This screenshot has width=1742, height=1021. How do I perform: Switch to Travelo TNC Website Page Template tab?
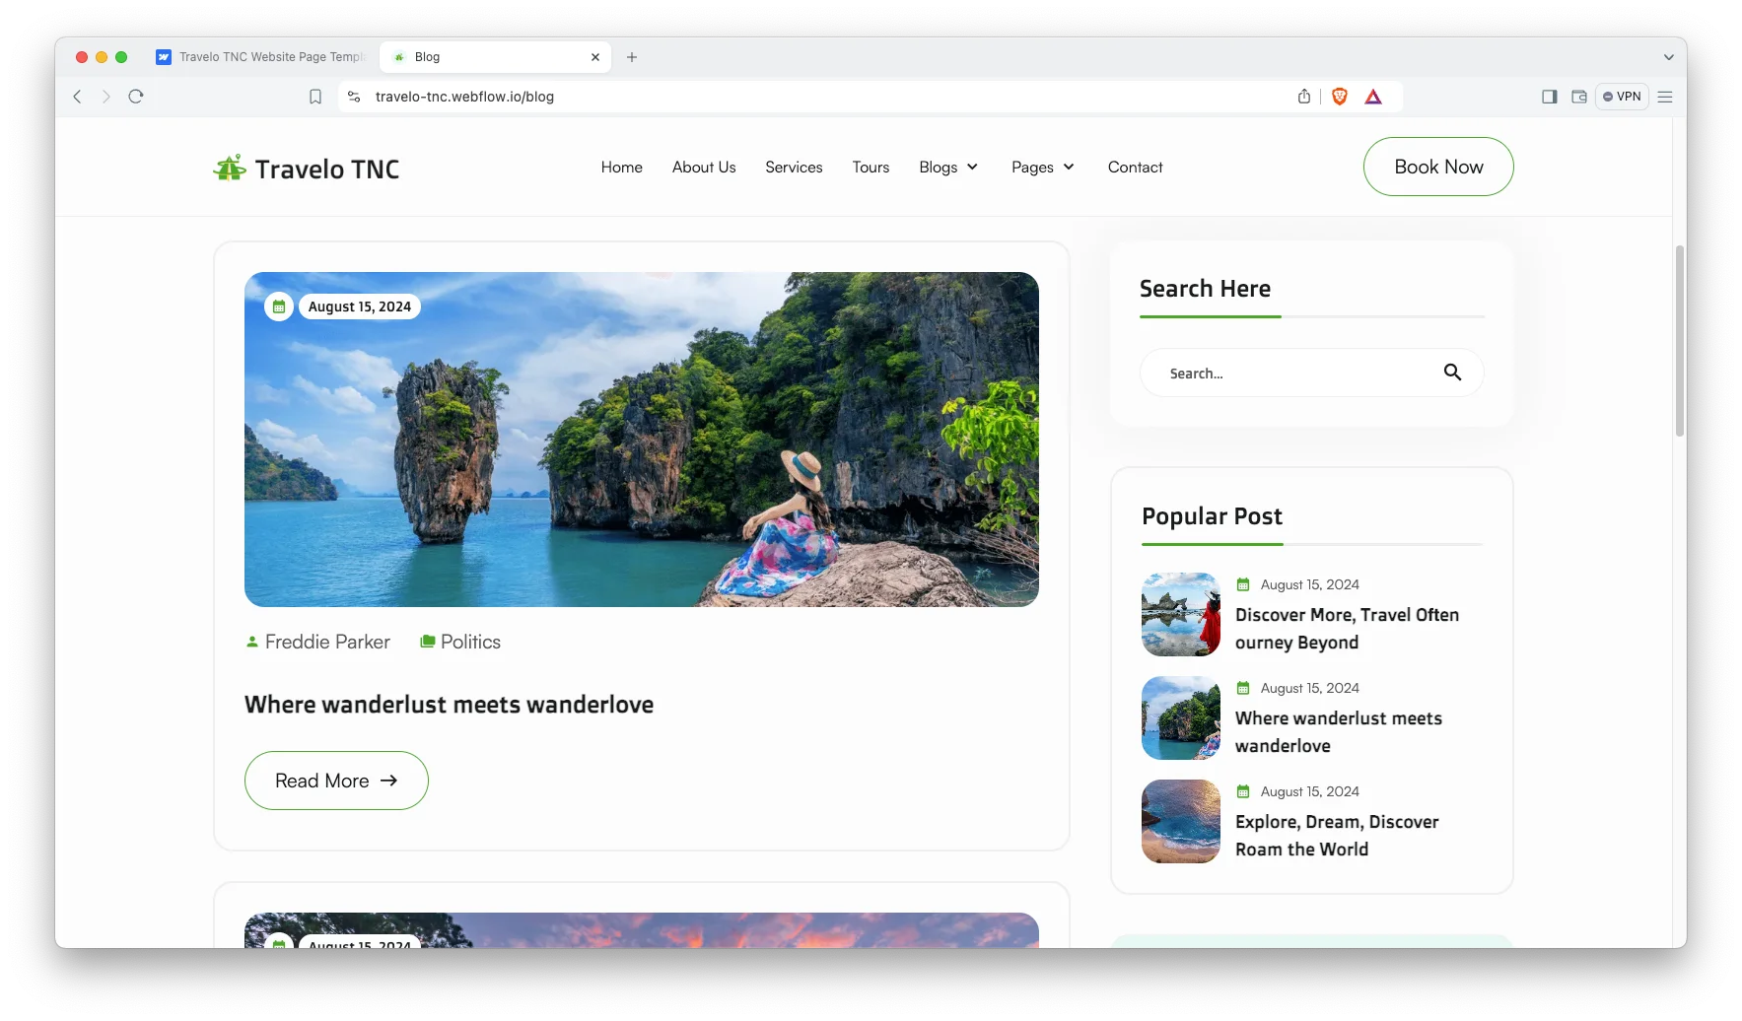click(x=260, y=57)
